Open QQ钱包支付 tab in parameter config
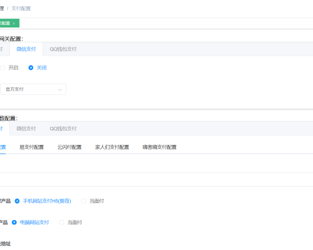 (x=63, y=129)
